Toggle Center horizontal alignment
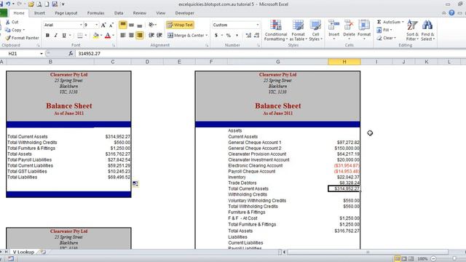Viewport: 466px width, 262px height. tap(131, 36)
